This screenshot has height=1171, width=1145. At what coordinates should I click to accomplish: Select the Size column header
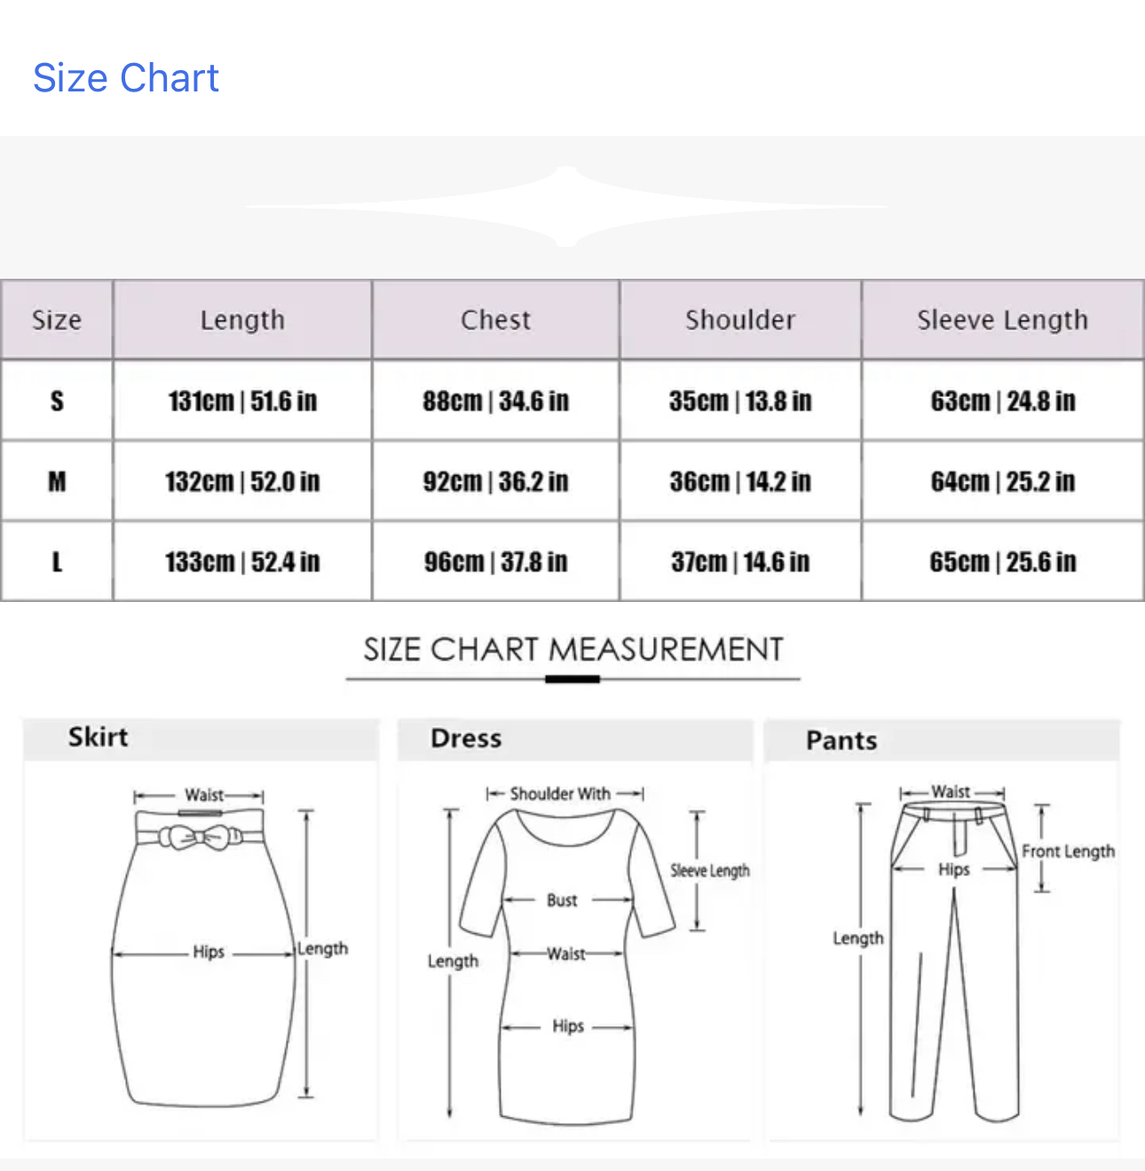point(57,320)
